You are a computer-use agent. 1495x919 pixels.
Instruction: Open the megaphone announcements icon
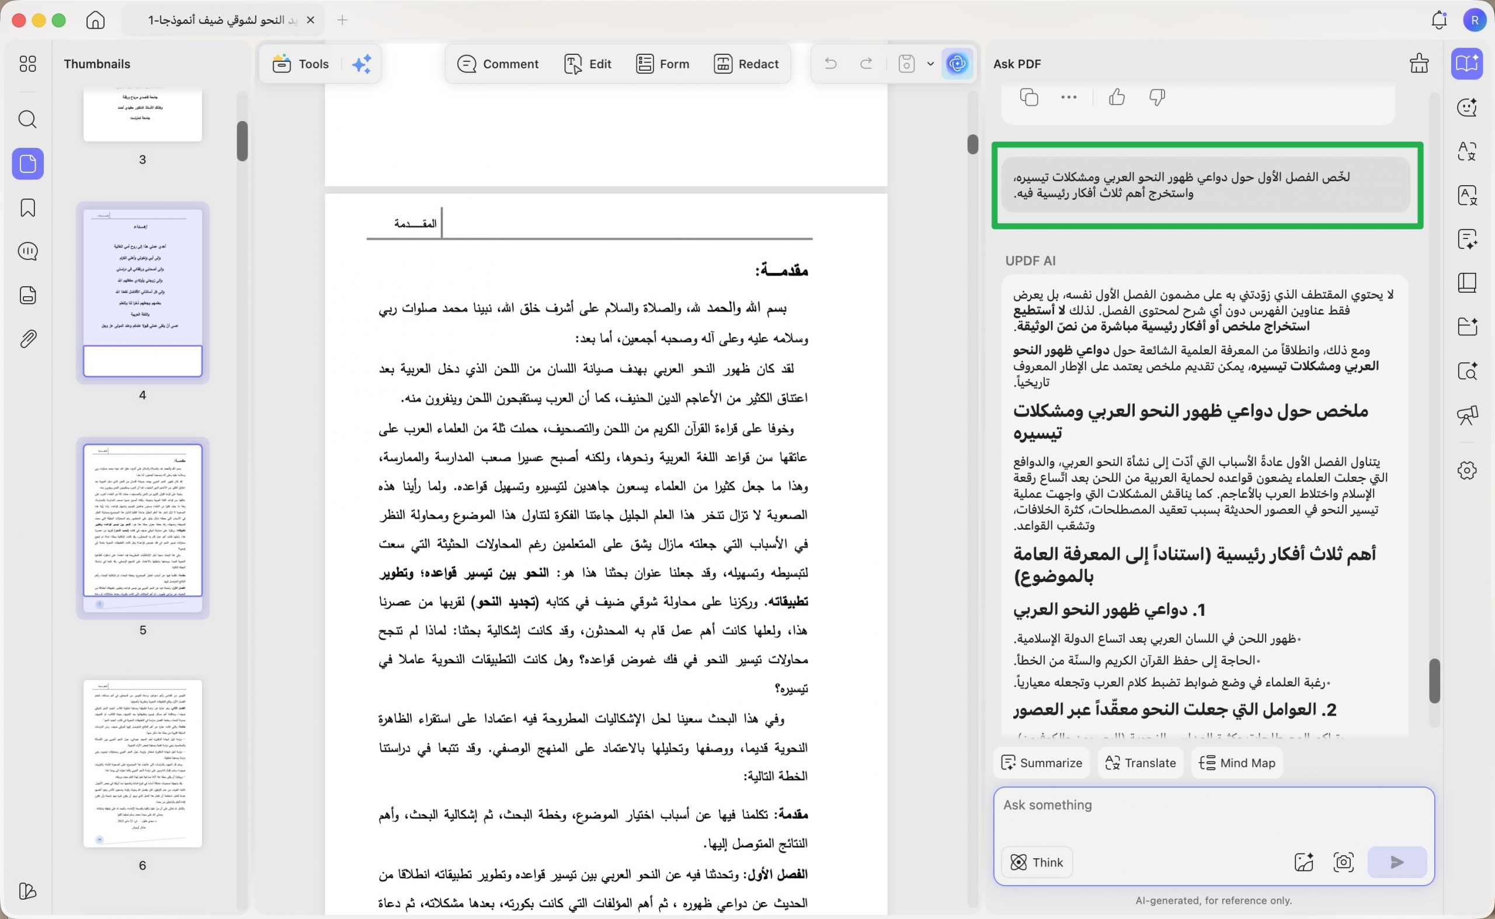[x=1467, y=415]
